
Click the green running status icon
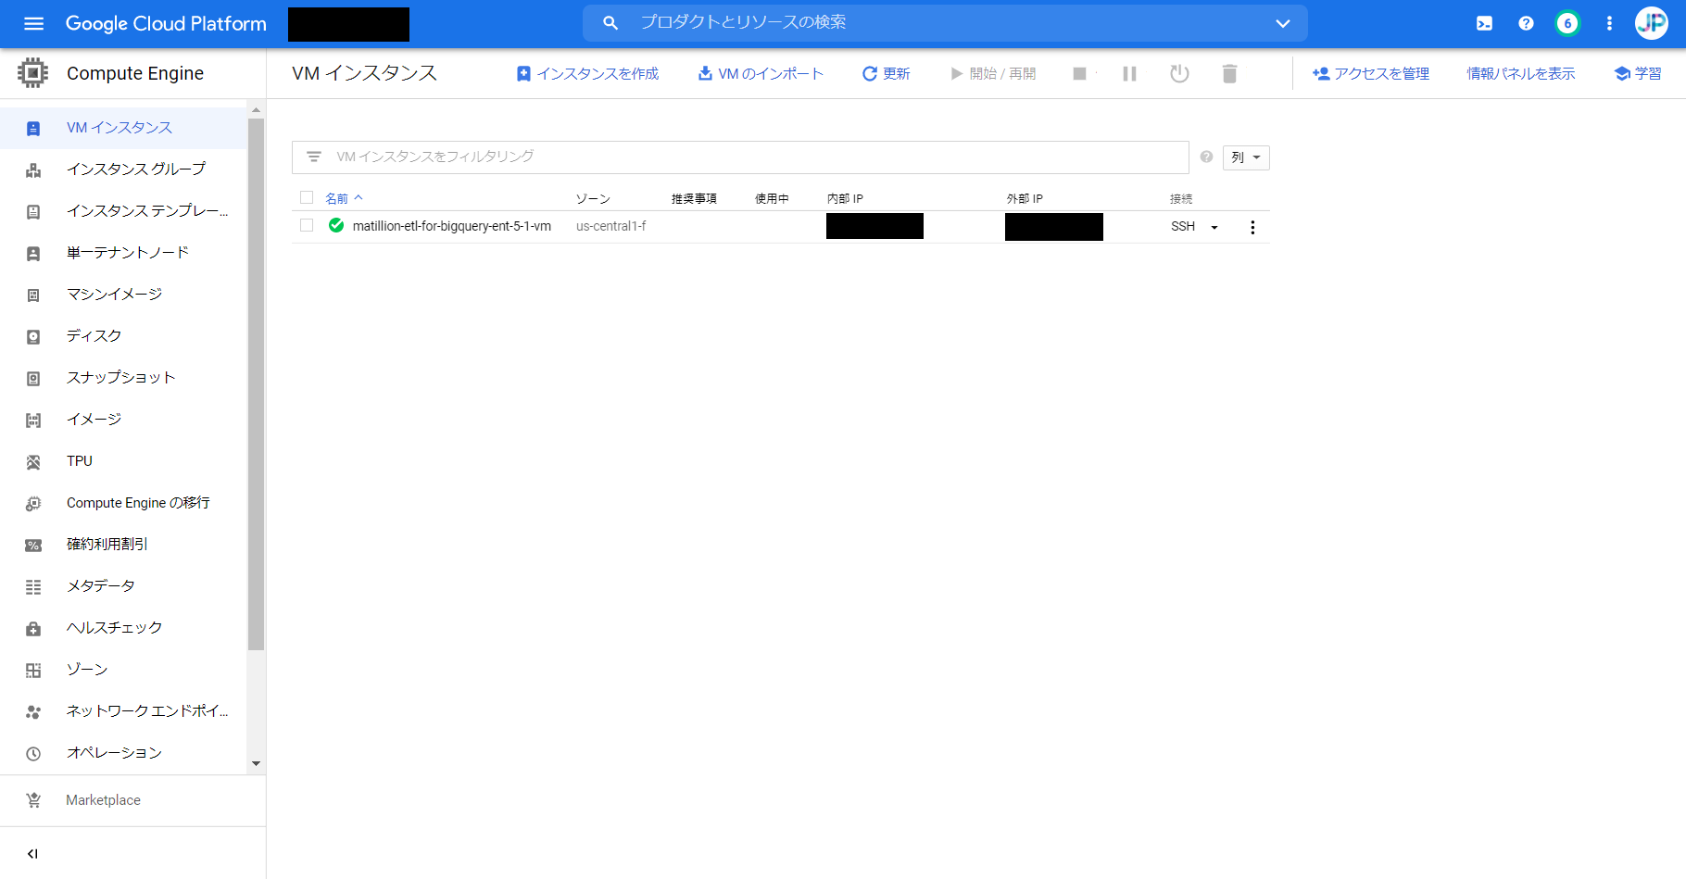click(336, 225)
